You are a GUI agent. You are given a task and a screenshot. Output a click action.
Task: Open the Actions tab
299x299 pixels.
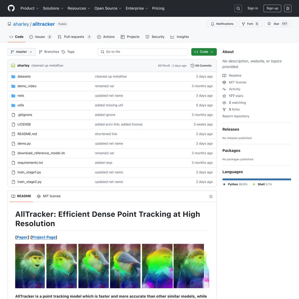(x=106, y=37)
